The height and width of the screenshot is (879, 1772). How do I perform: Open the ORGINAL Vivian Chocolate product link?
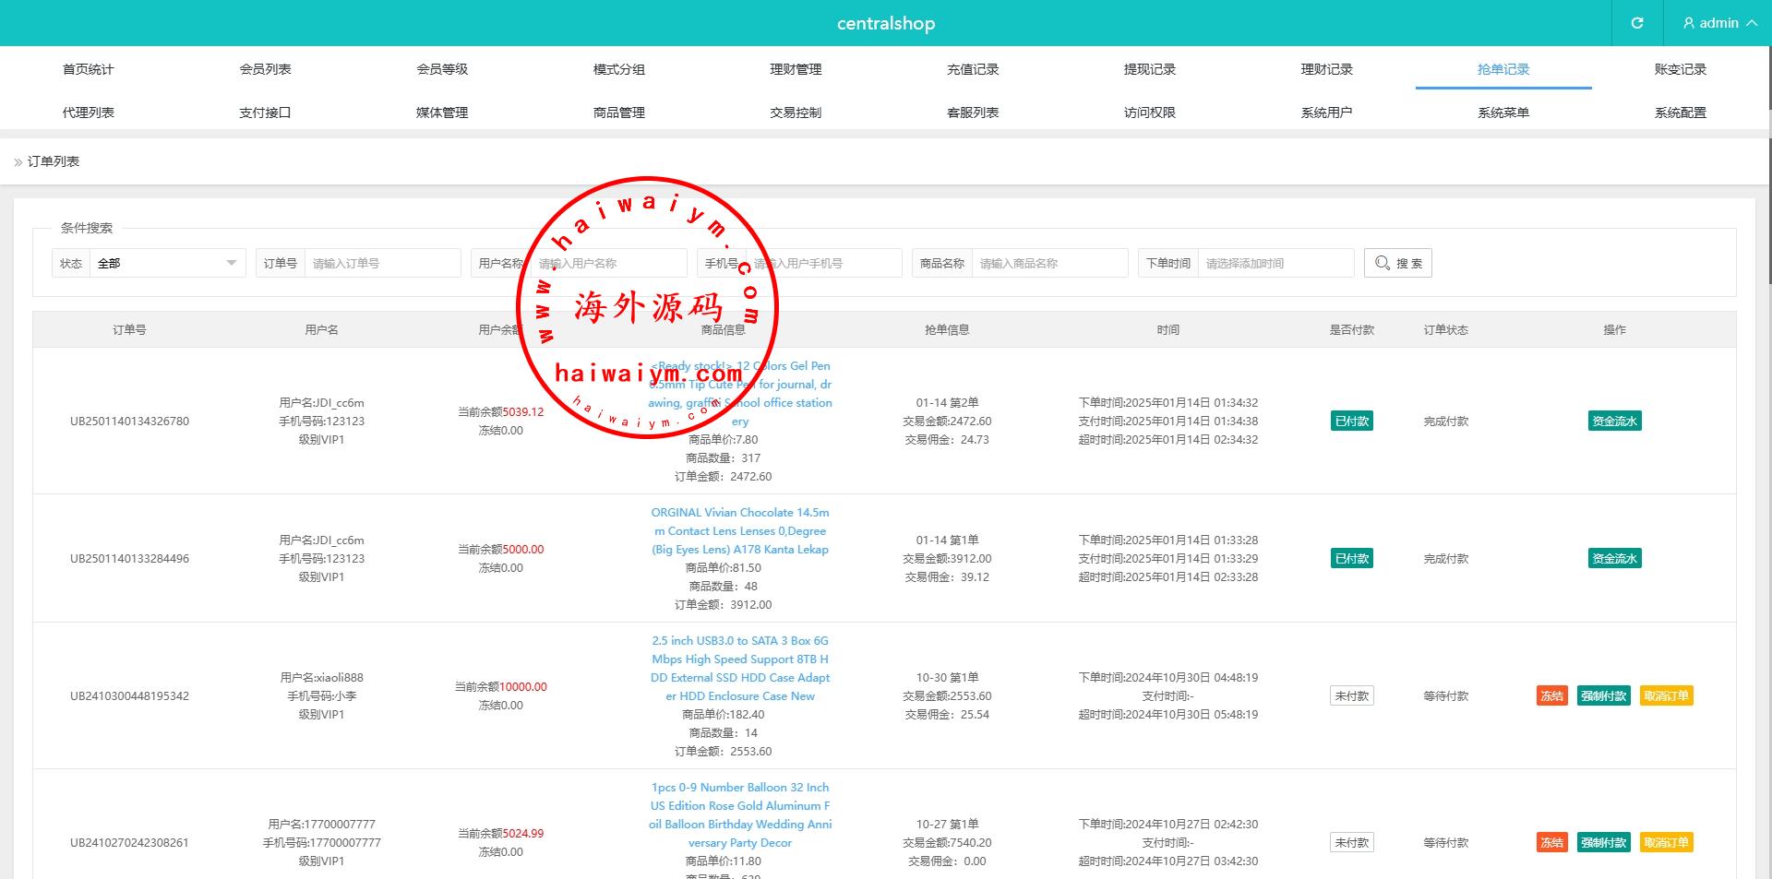click(x=739, y=531)
